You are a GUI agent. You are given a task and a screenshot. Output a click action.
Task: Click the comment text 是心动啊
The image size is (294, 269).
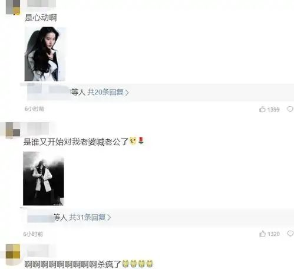(41, 18)
